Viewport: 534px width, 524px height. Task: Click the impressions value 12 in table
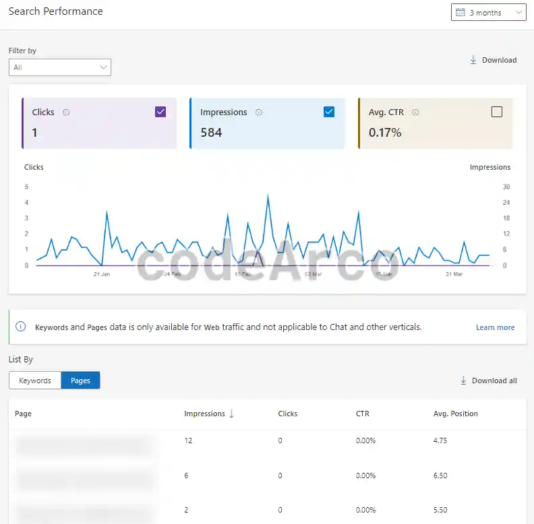188,440
